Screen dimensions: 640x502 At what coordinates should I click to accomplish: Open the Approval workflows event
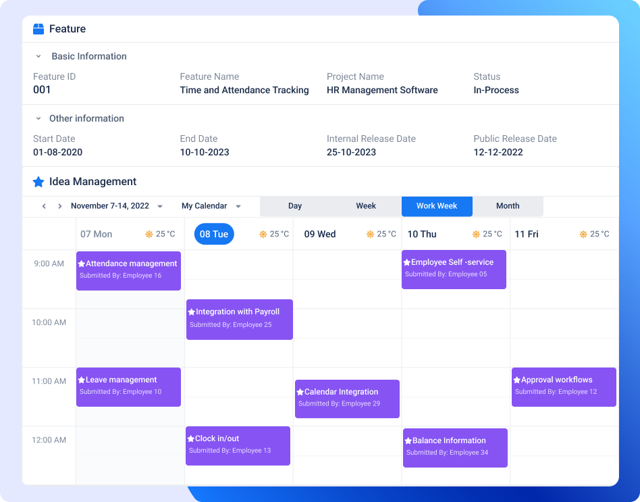point(564,387)
